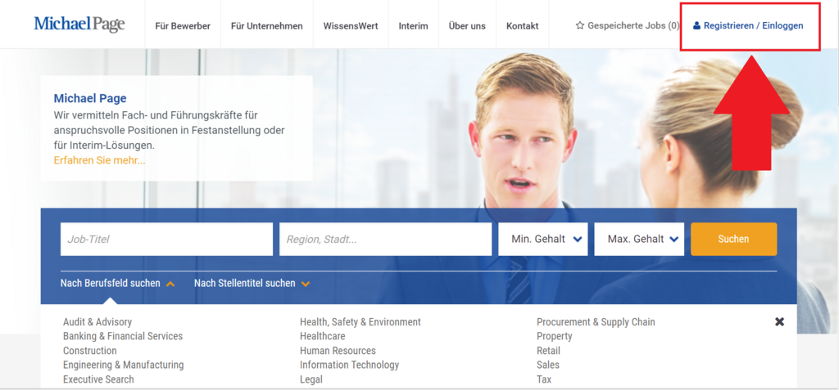Open the Für Unternehmen menu

coord(267,25)
